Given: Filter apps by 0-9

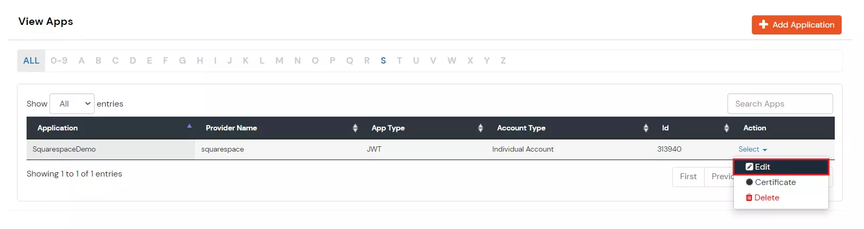Looking at the screenshot, I should pyautogui.click(x=59, y=61).
